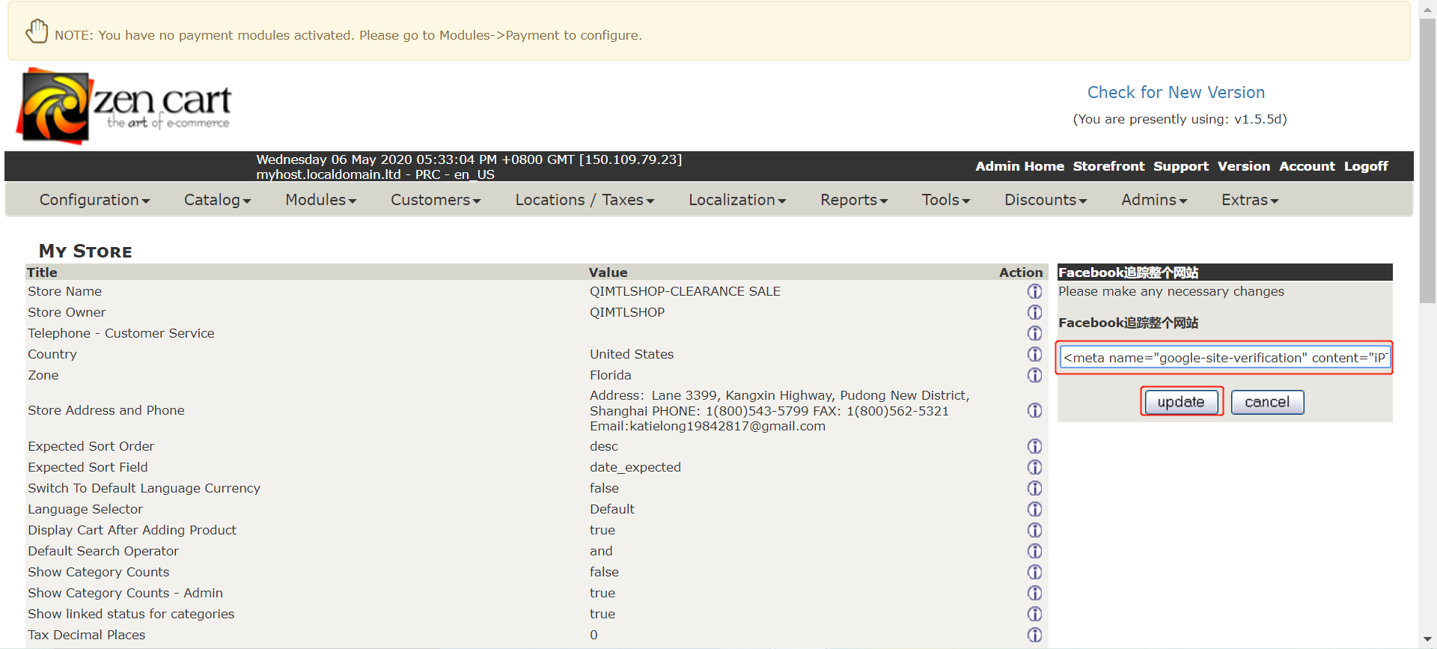Open the Reports dropdown
Viewport: 1437px width, 649px height.
pos(854,200)
